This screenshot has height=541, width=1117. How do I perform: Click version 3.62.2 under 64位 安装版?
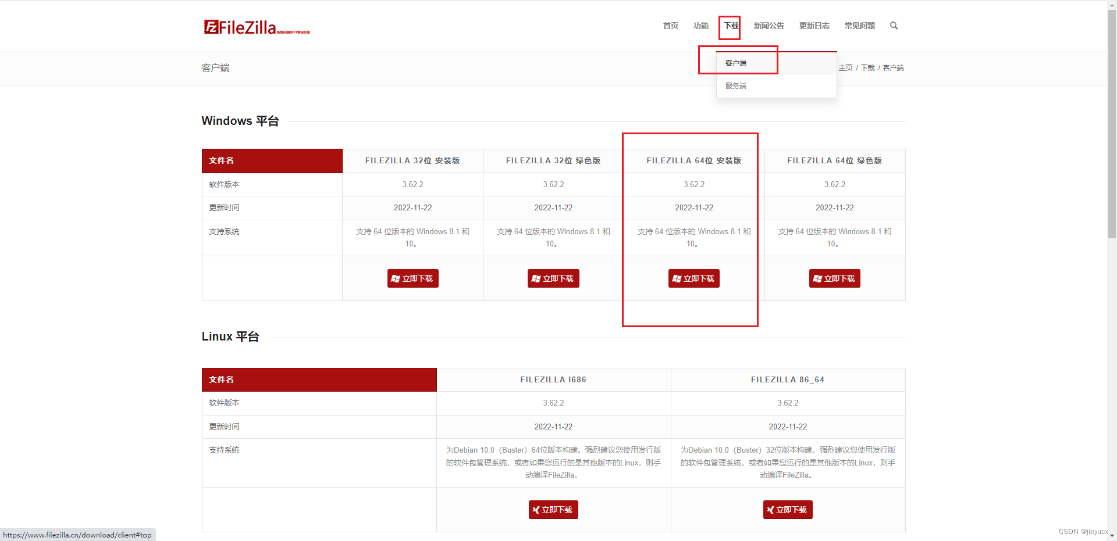693,184
